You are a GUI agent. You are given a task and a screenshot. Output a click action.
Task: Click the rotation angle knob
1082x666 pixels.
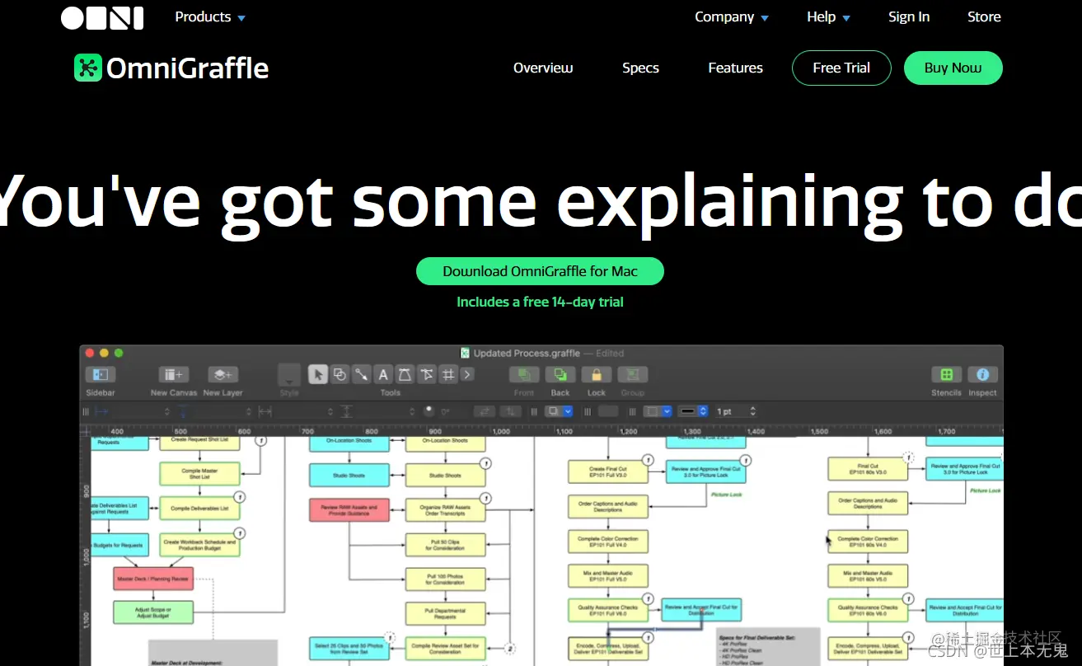coord(429,410)
